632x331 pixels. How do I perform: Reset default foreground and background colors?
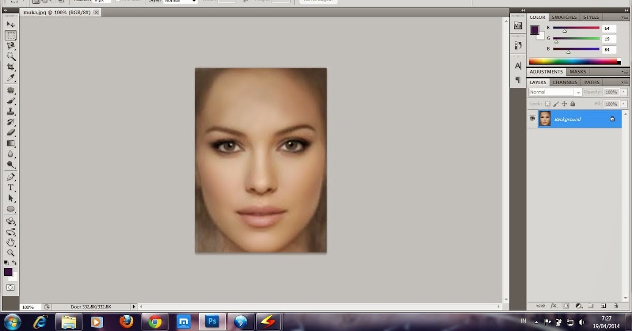tap(6, 262)
